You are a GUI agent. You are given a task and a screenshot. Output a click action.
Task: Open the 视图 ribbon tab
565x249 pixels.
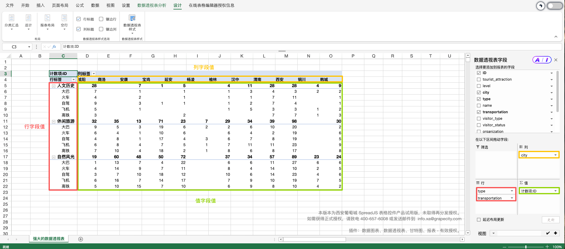[111, 5]
